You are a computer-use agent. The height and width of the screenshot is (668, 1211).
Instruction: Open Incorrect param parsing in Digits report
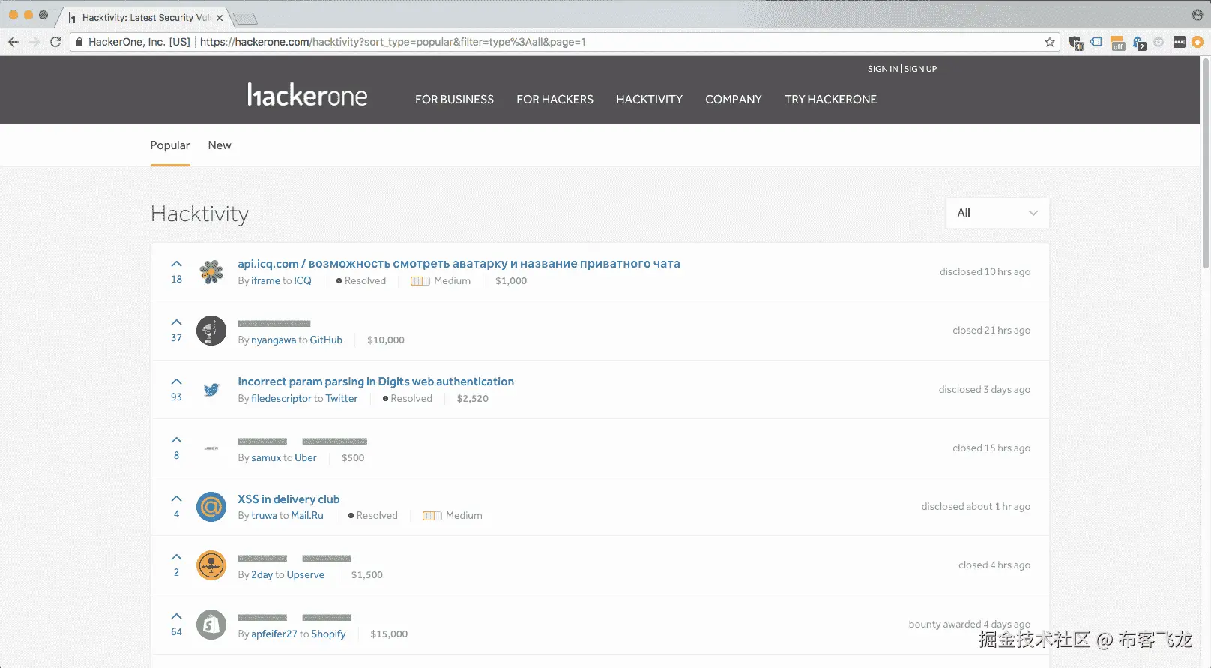[375, 382]
